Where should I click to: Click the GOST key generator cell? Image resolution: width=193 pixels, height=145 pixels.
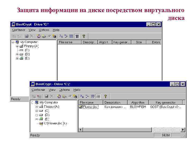pos(166,107)
